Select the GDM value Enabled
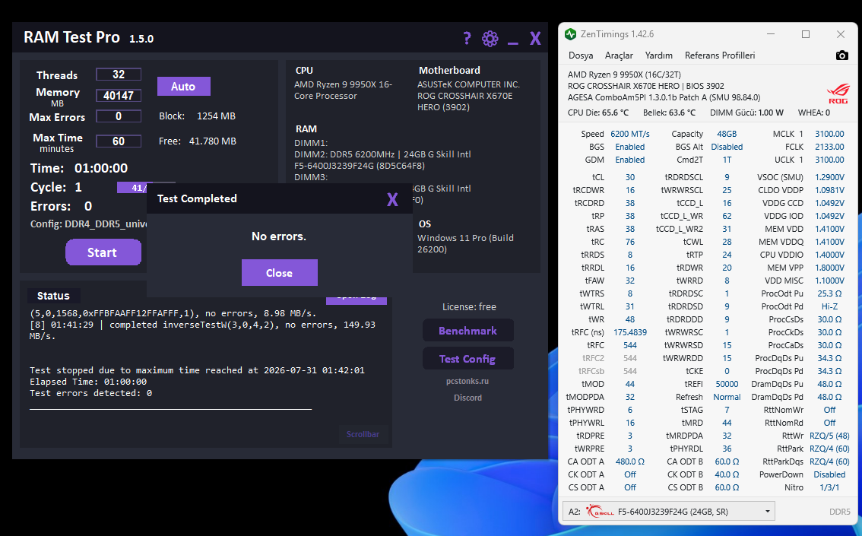The width and height of the screenshot is (862, 536). 630,160
